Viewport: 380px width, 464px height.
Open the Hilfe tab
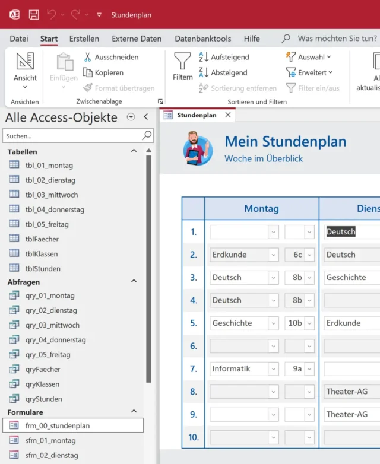coord(252,39)
